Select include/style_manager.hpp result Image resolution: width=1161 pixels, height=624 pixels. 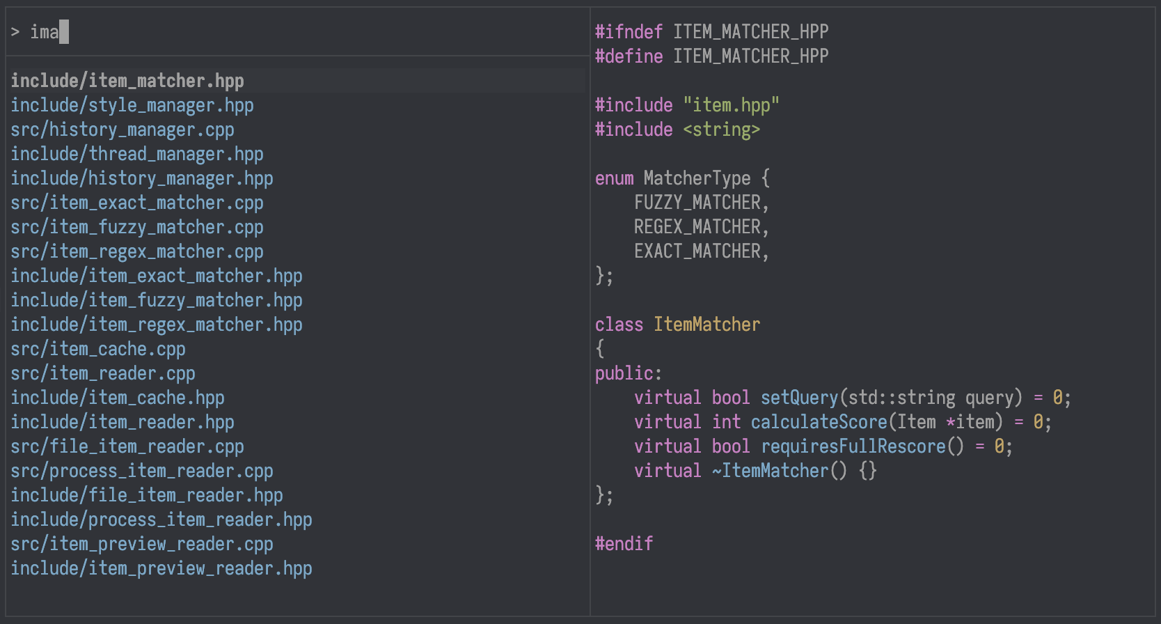tap(132, 105)
